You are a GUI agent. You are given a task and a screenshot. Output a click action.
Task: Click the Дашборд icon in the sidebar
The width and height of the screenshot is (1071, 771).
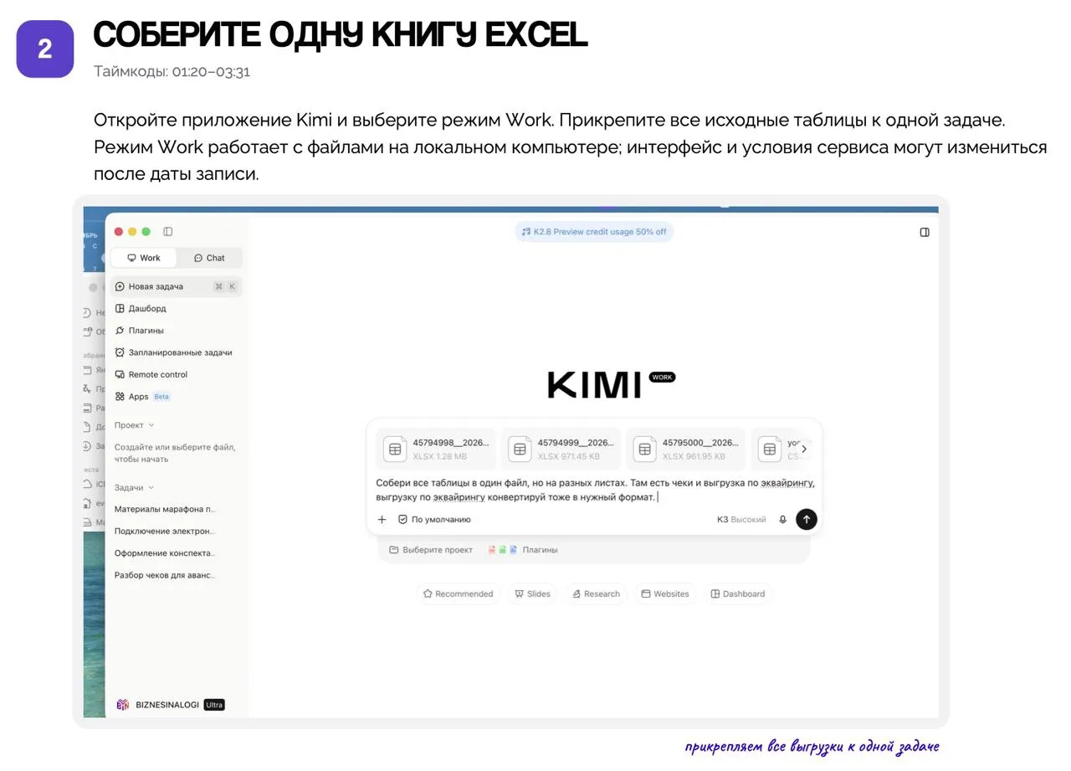(120, 309)
